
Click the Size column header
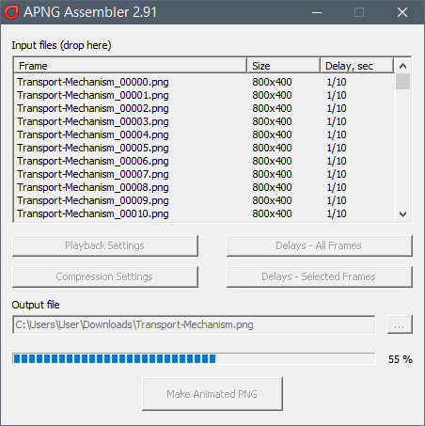pos(283,66)
